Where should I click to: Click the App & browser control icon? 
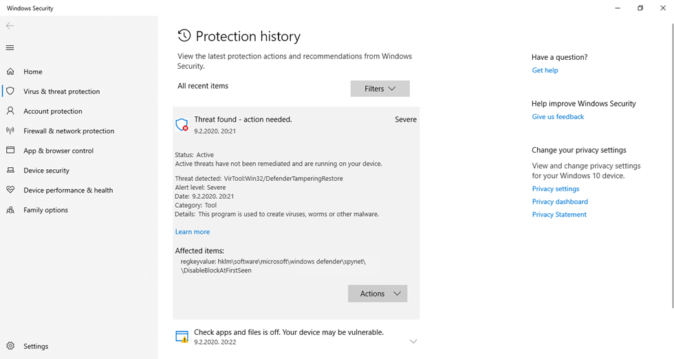(10, 151)
